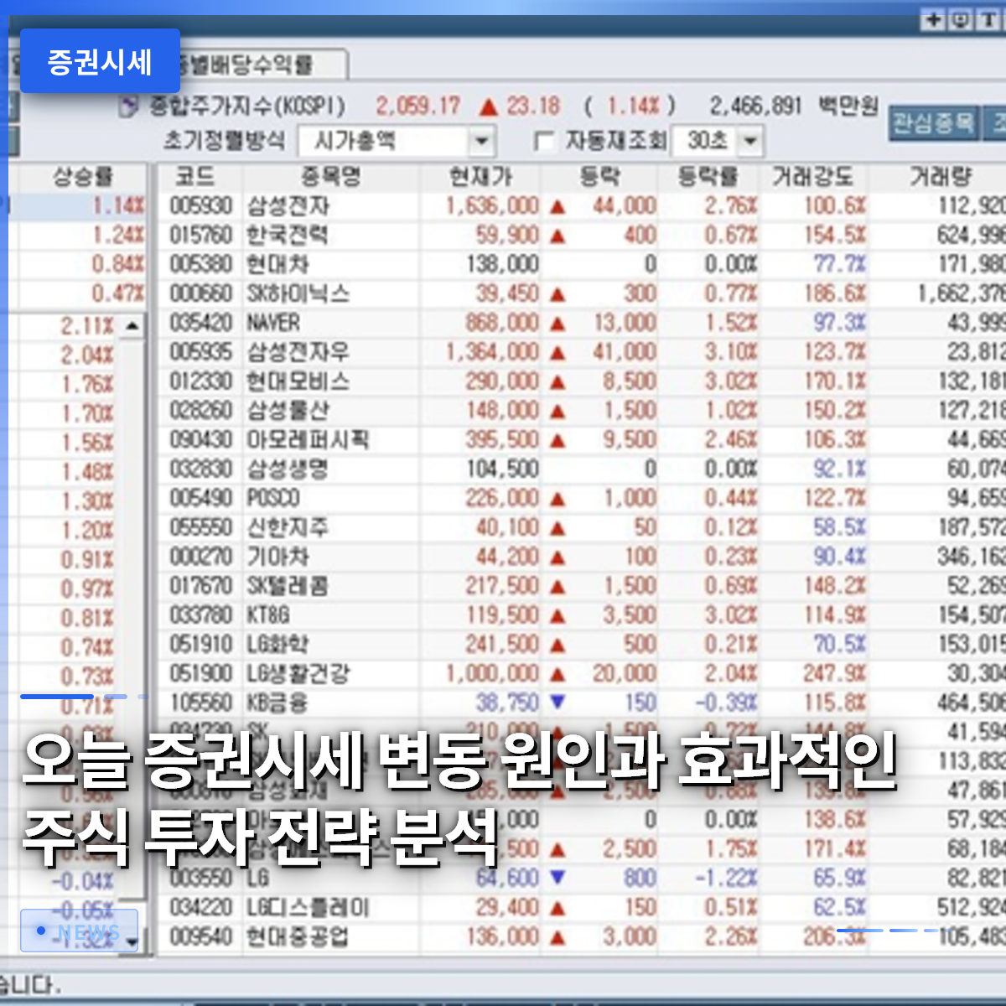
Task: Sort by the 등락률 column header
Action: click(x=708, y=177)
